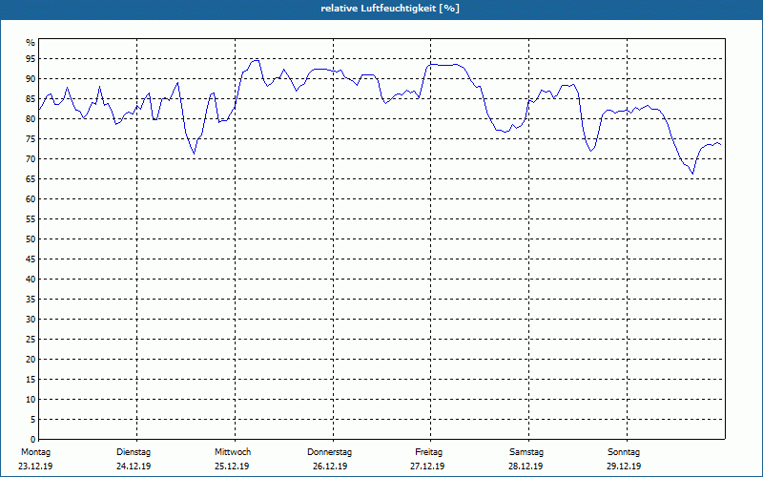Image resolution: width=763 pixels, height=477 pixels.
Task: Select the y-axis value '45'
Action: 31,259
